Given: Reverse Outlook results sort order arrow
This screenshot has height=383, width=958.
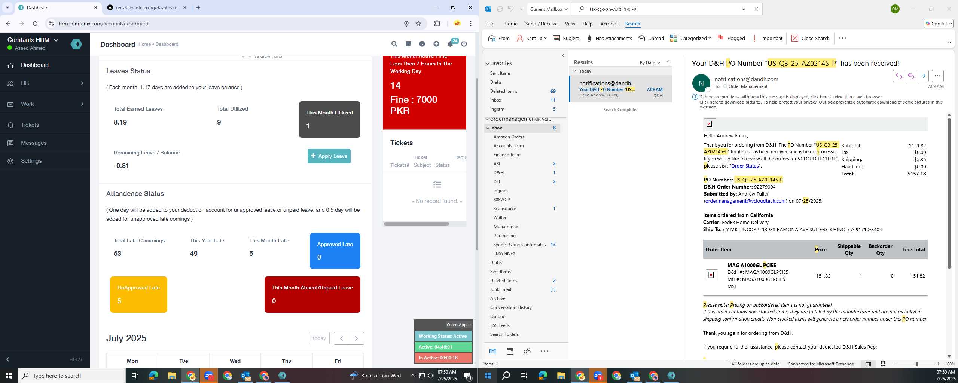Looking at the screenshot, I should point(668,62).
